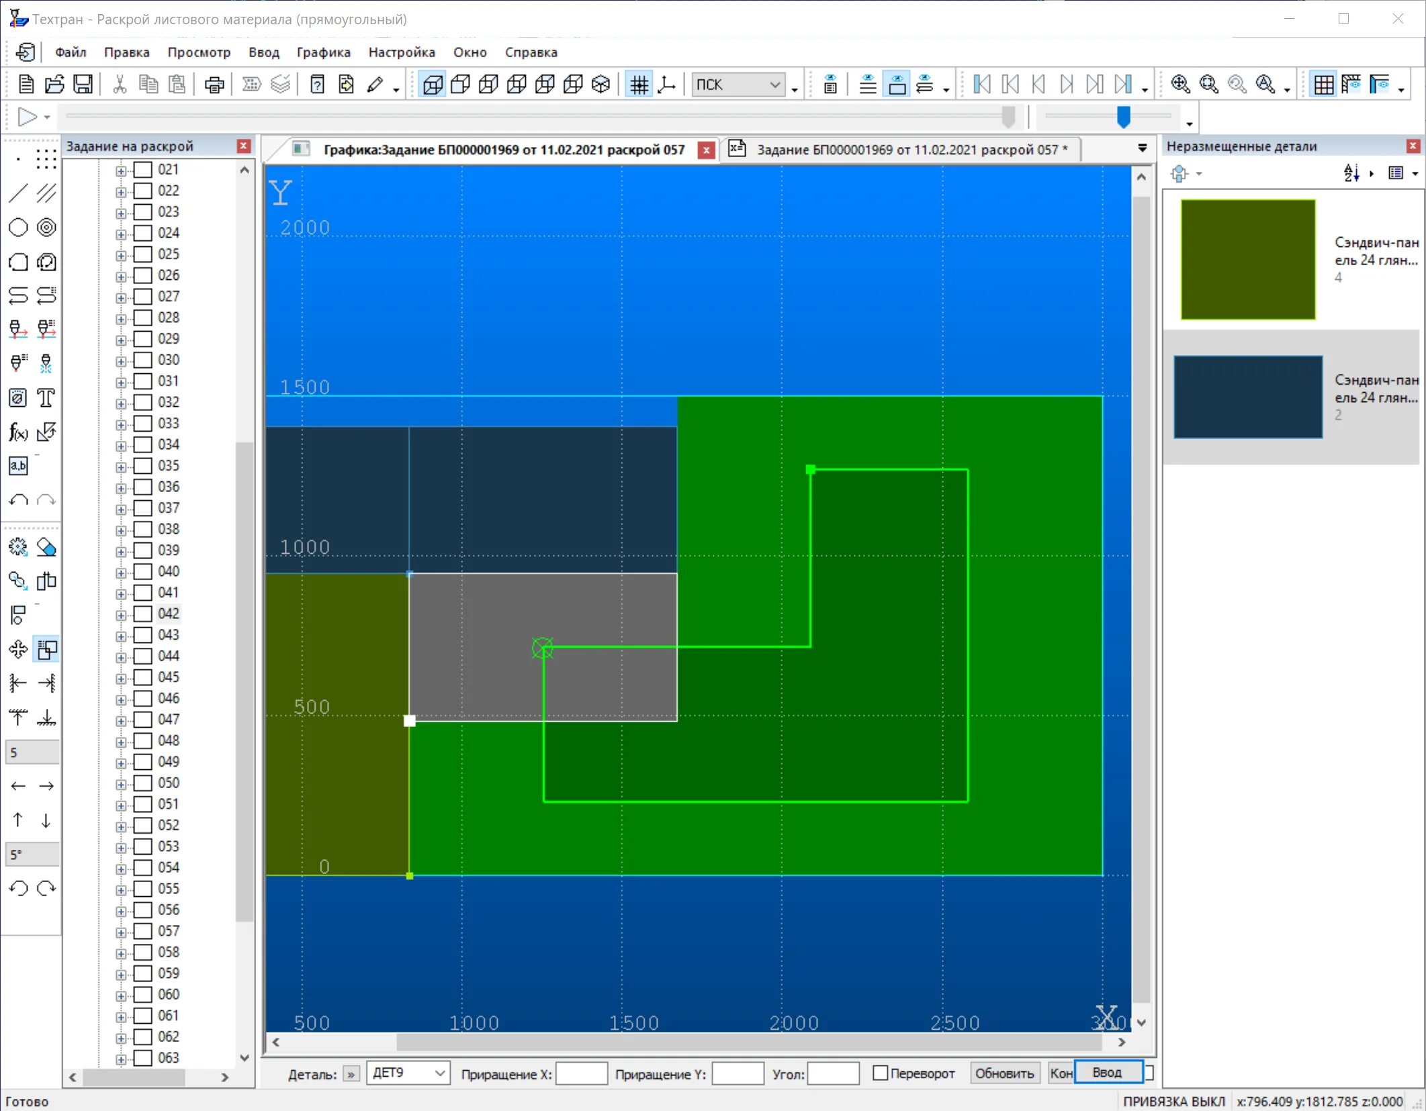The width and height of the screenshot is (1426, 1111).
Task: Click the sort A-Z icon in unplaced parts
Action: 1351,173
